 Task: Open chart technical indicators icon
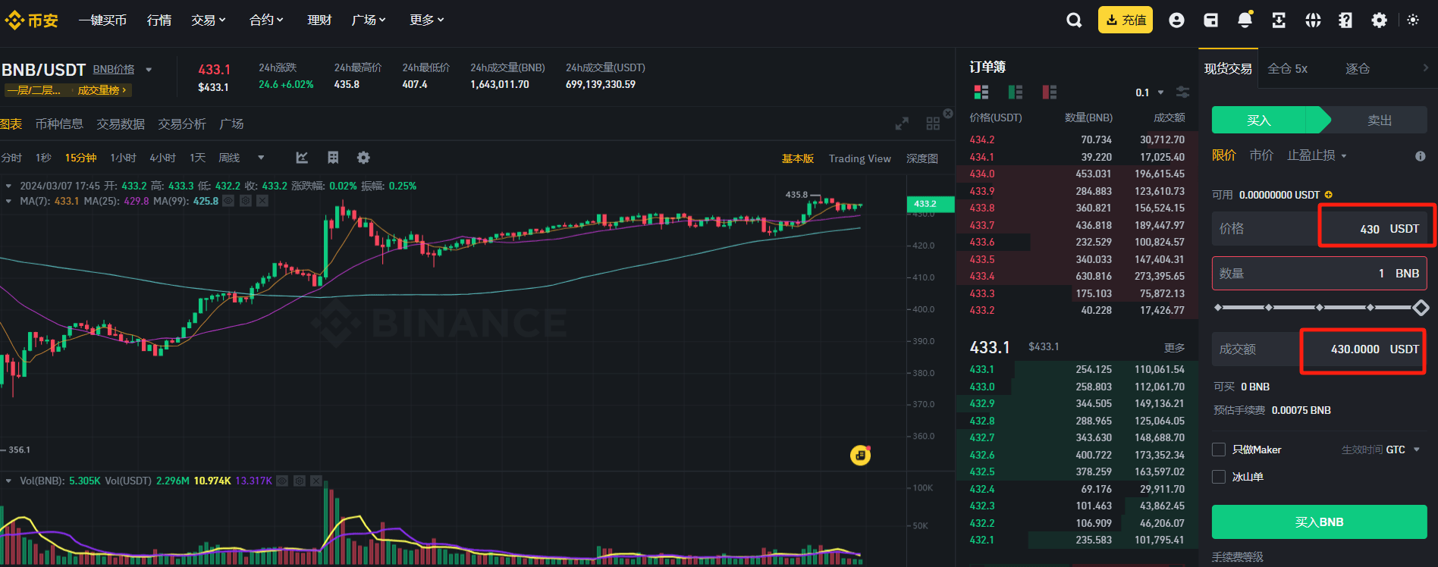tap(302, 158)
